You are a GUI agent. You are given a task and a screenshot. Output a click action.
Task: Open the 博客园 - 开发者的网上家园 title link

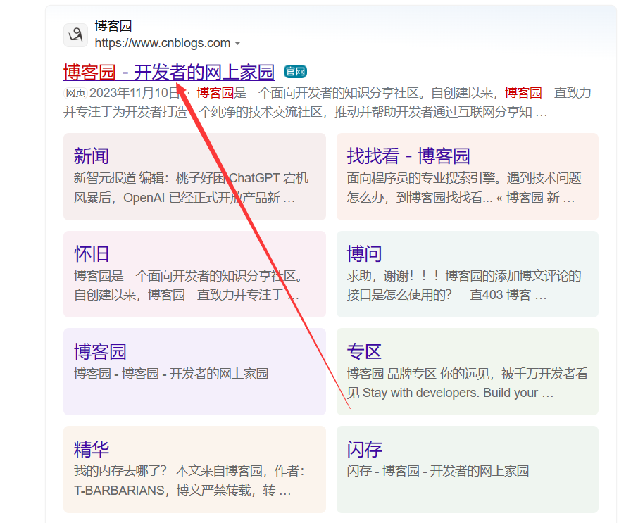coord(169,73)
